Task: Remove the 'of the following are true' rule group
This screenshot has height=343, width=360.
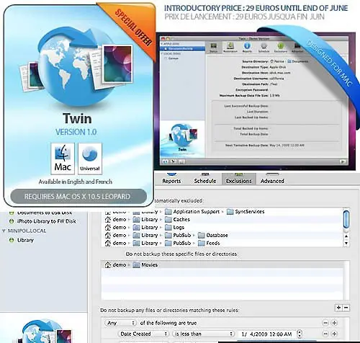Action: (325, 323)
